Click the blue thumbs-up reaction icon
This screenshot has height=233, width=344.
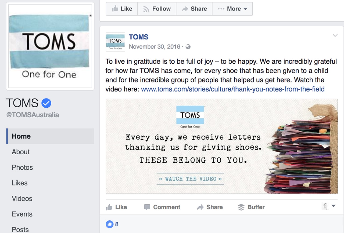click(x=109, y=224)
